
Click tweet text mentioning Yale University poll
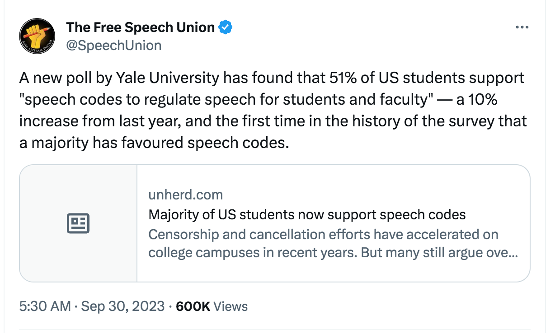pos(272,78)
